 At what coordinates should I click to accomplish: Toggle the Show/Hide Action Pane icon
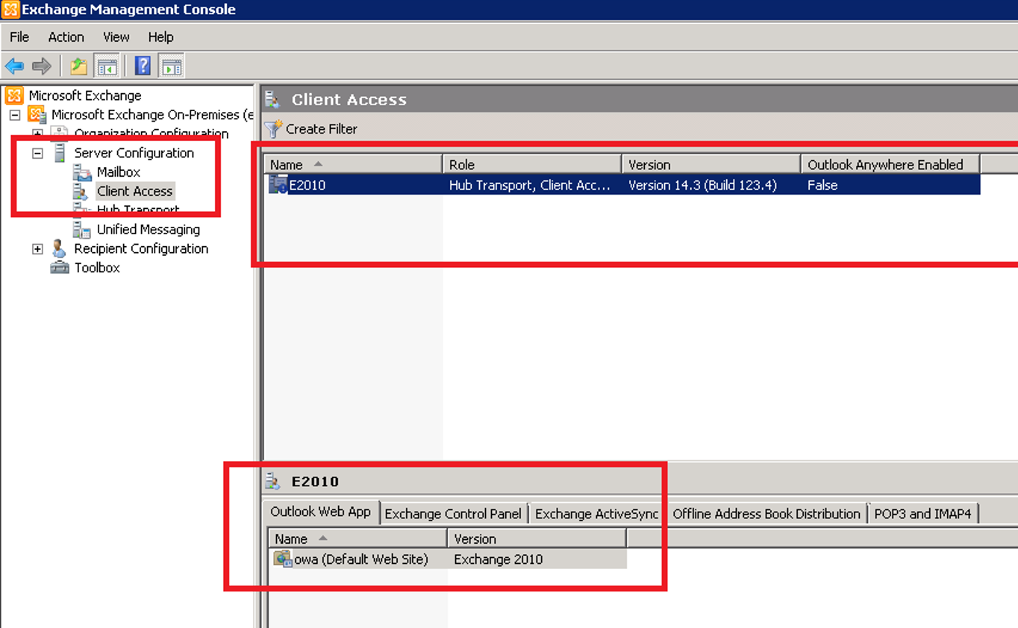point(171,66)
